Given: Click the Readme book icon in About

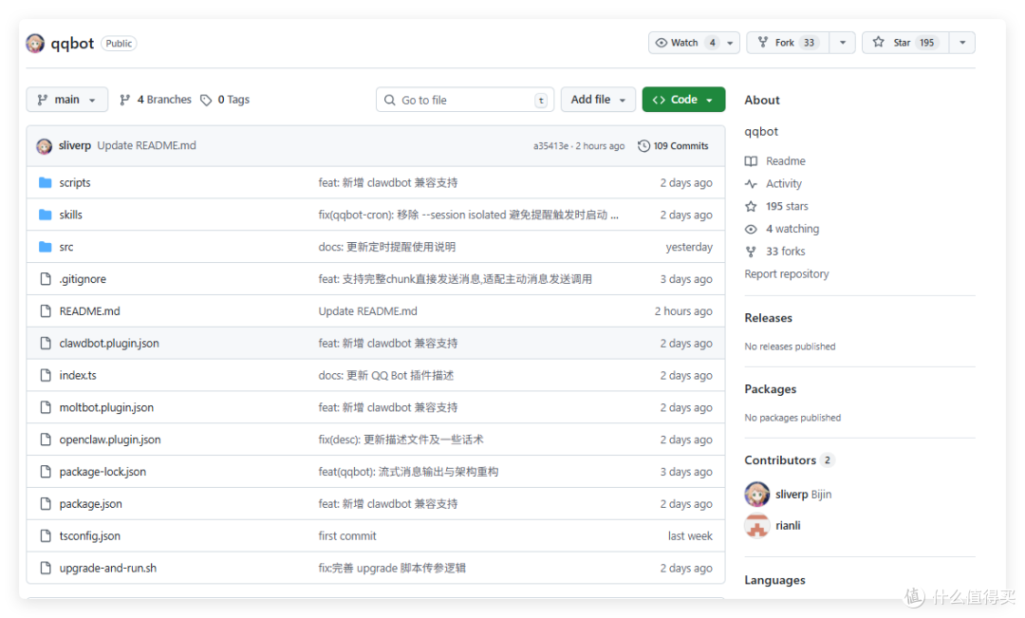Looking at the screenshot, I should (x=751, y=160).
